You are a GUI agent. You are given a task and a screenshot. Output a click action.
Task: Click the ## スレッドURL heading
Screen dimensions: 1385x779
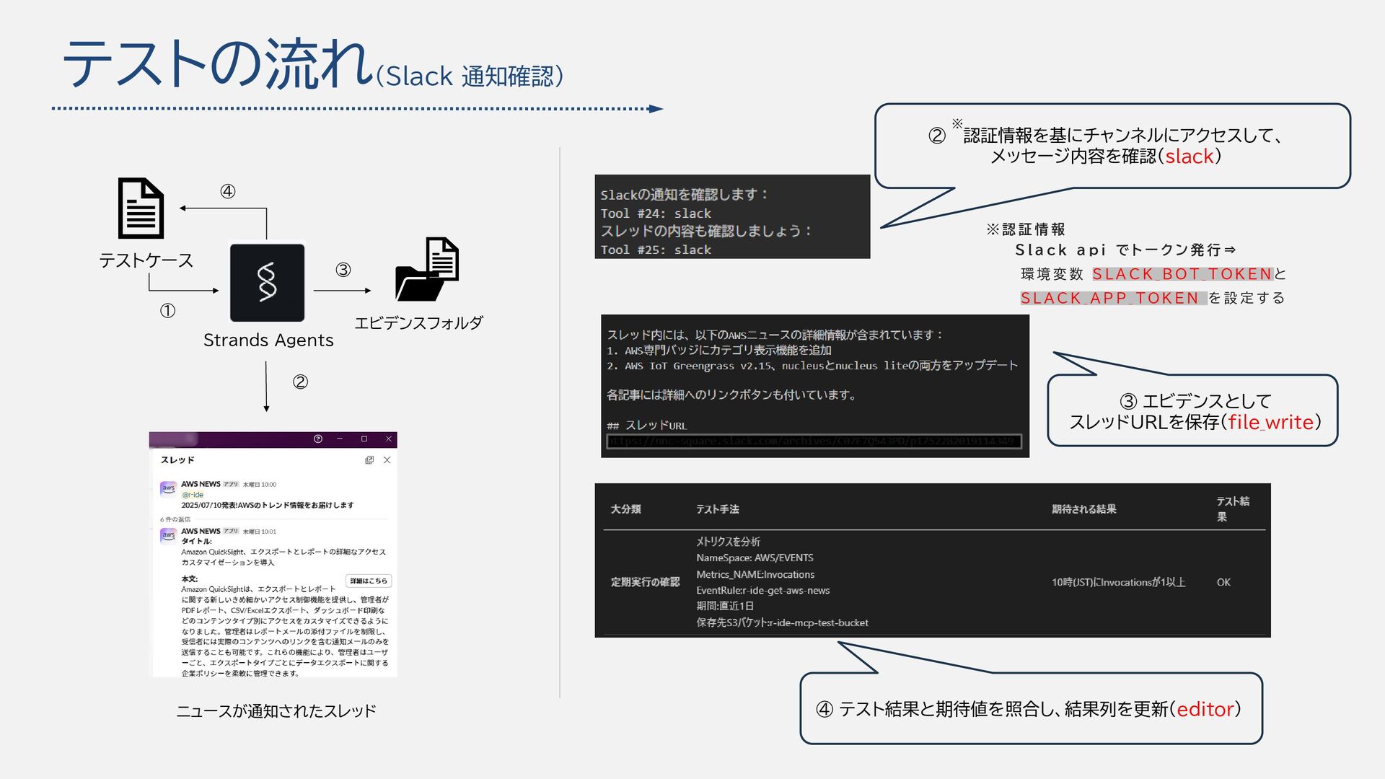(647, 426)
